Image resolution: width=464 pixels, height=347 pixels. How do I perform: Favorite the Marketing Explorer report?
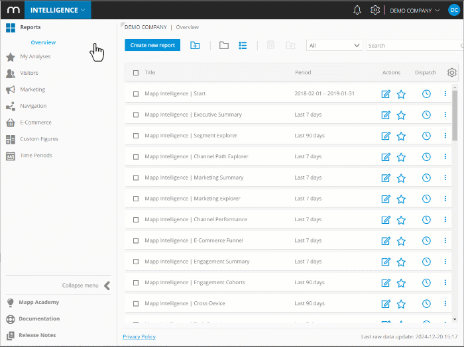pos(401,199)
